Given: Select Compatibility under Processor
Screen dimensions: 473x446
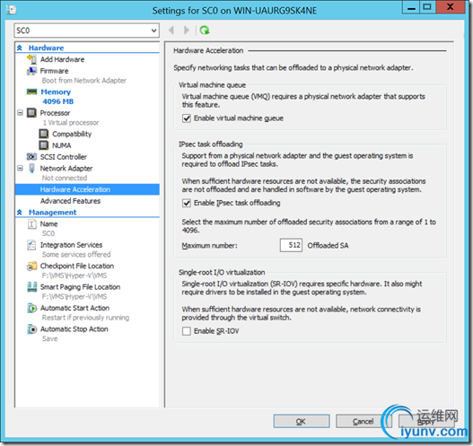Looking at the screenshot, I should tap(72, 134).
